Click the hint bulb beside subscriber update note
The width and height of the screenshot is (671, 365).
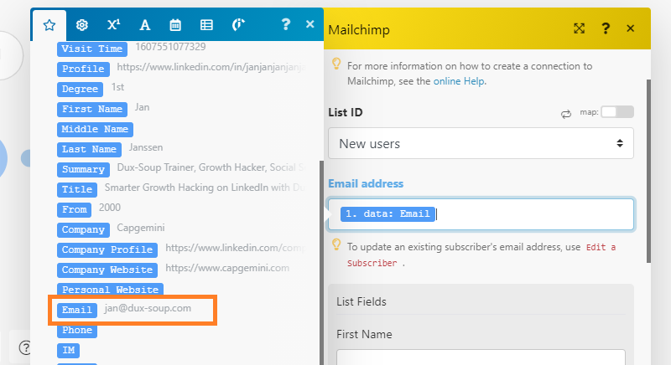(336, 245)
